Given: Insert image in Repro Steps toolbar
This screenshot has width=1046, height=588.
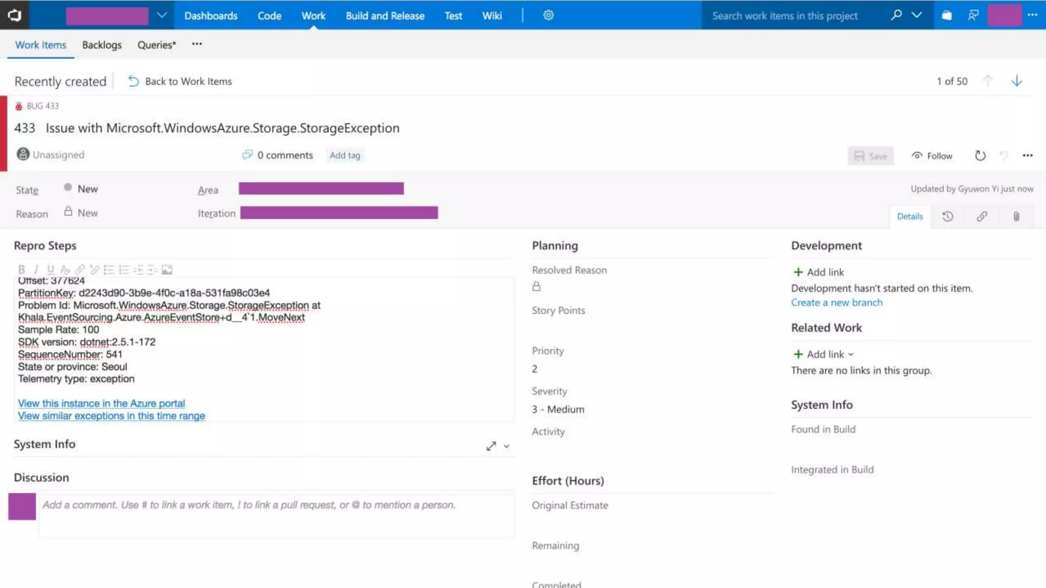Looking at the screenshot, I should 167,269.
